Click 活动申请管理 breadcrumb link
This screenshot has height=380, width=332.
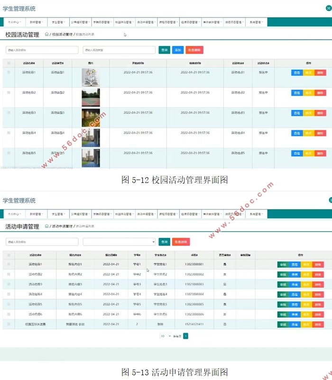click(x=62, y=226)
